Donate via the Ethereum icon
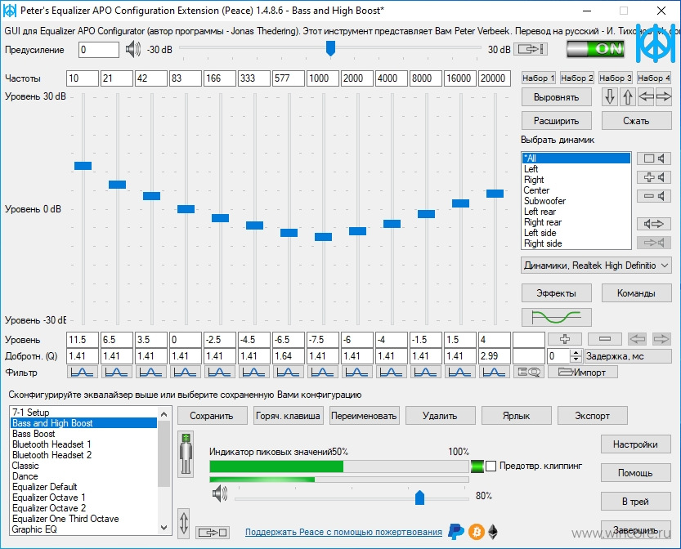Viewport: 681px width, 549px height. (493, 532)
